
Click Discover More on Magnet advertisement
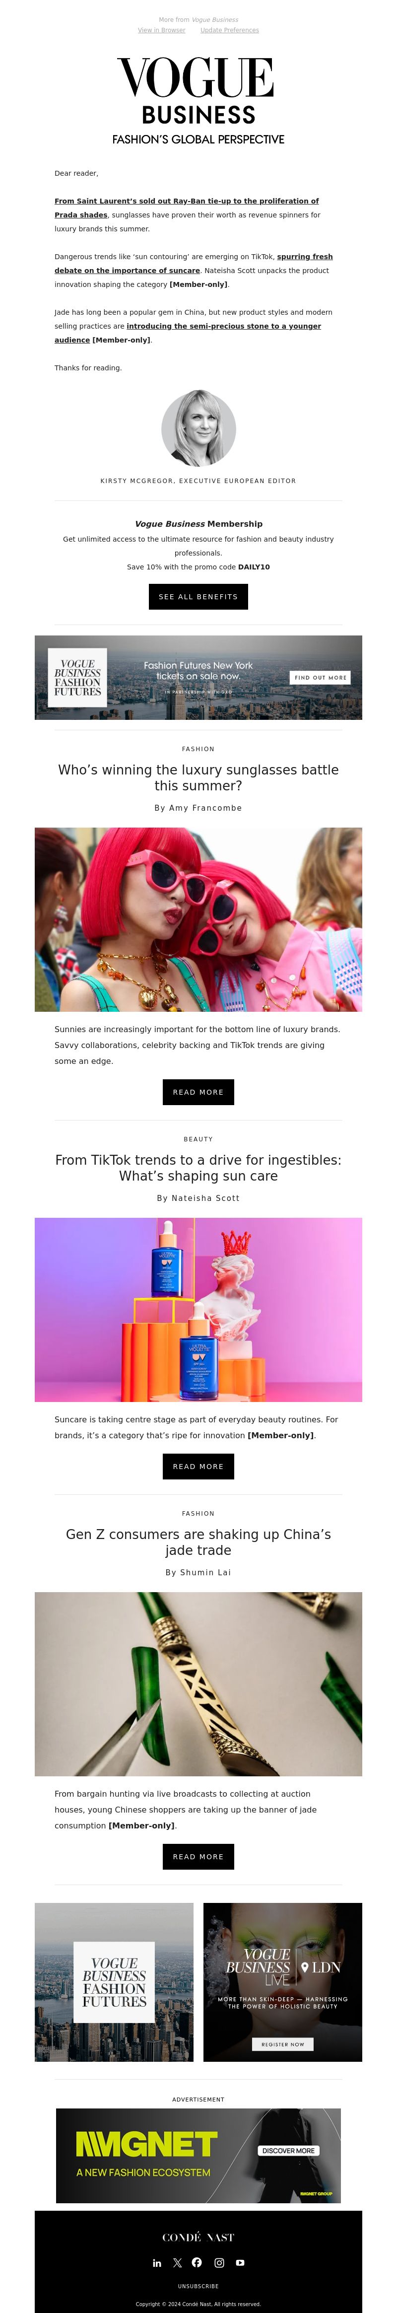289,2151
